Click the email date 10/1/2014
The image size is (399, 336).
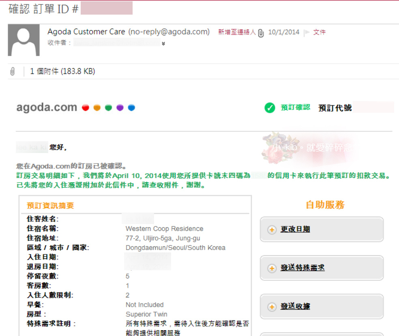pyautogui.click(x=284, y=32)
